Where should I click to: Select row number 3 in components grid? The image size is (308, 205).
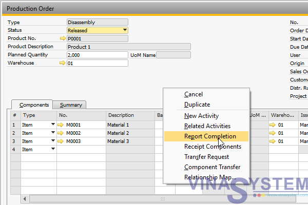(15, 141)
